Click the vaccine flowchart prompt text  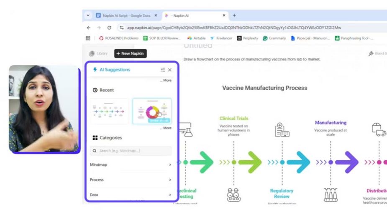point(252,59)
